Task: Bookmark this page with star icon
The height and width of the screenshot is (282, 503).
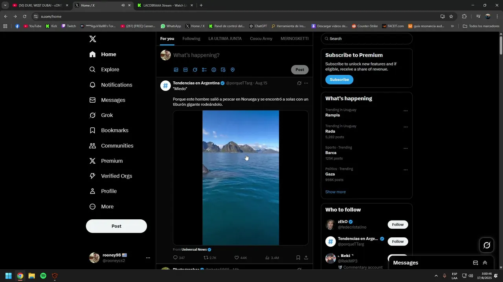Action: (x=451, y=16)
